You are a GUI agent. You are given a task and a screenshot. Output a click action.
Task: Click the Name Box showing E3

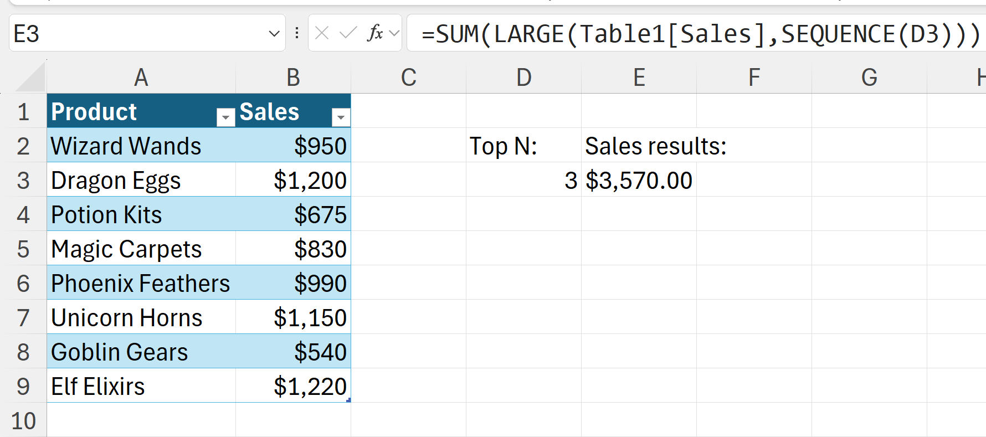click(138, 34)
